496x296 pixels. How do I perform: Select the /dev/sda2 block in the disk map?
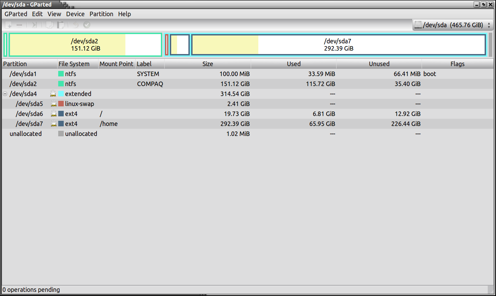(85, 45)
